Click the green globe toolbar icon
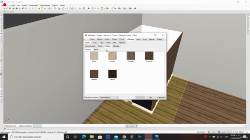This screenshot has height=140, width=250. [x=49, y=9]
